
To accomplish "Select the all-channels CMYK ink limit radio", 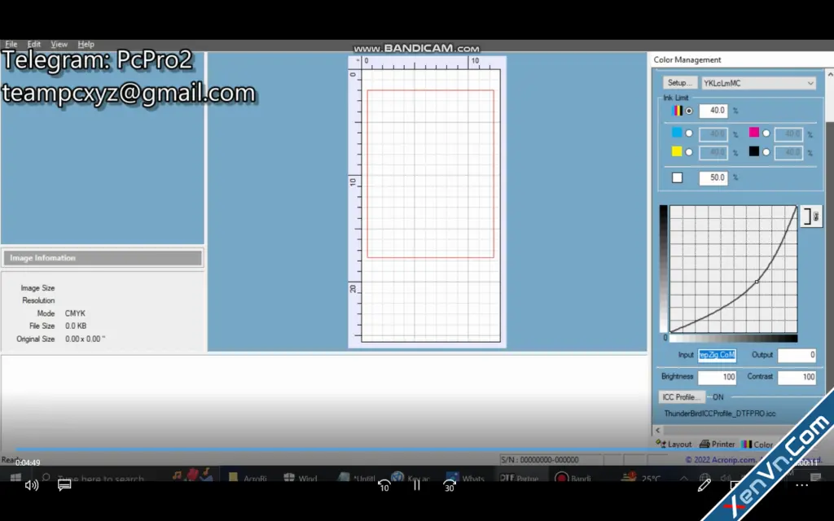I will [689, 111].
